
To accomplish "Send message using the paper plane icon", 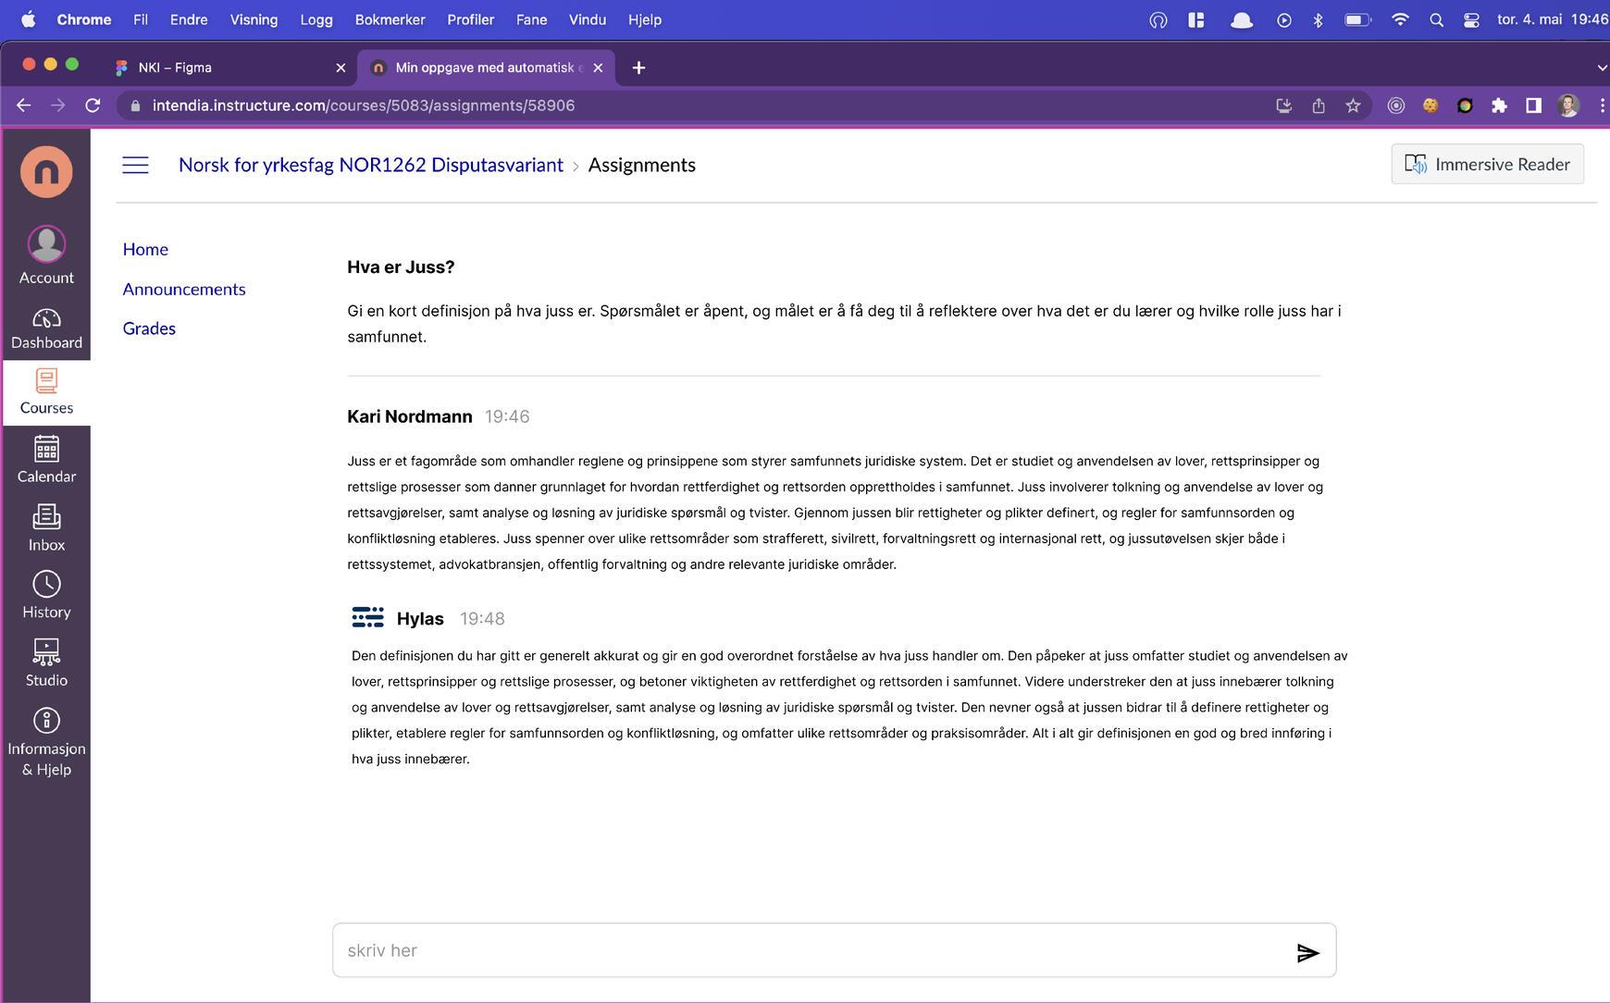I will [x=1308, y=950].
